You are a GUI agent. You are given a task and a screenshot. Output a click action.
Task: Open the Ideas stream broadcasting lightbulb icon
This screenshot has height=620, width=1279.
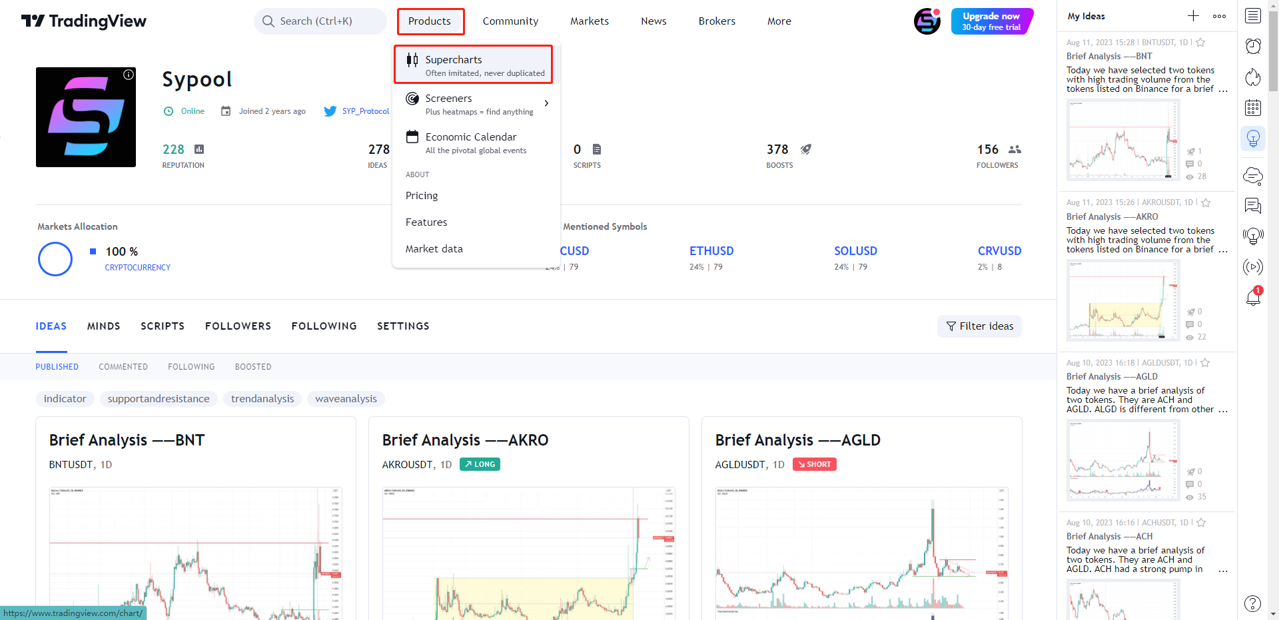click(1253, 236)
